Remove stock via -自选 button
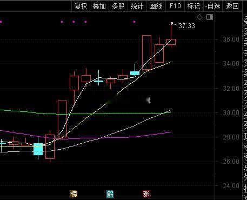This screenshot has width=247, height=200. tap(213, 6)
